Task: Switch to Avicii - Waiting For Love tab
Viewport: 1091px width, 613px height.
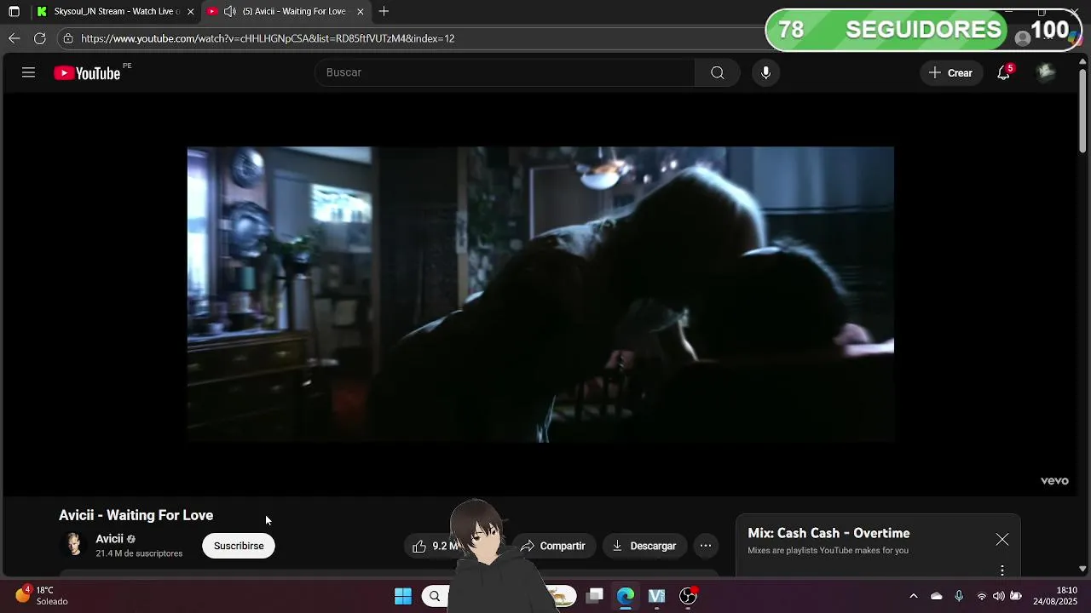Action: [x=286, y=11]
